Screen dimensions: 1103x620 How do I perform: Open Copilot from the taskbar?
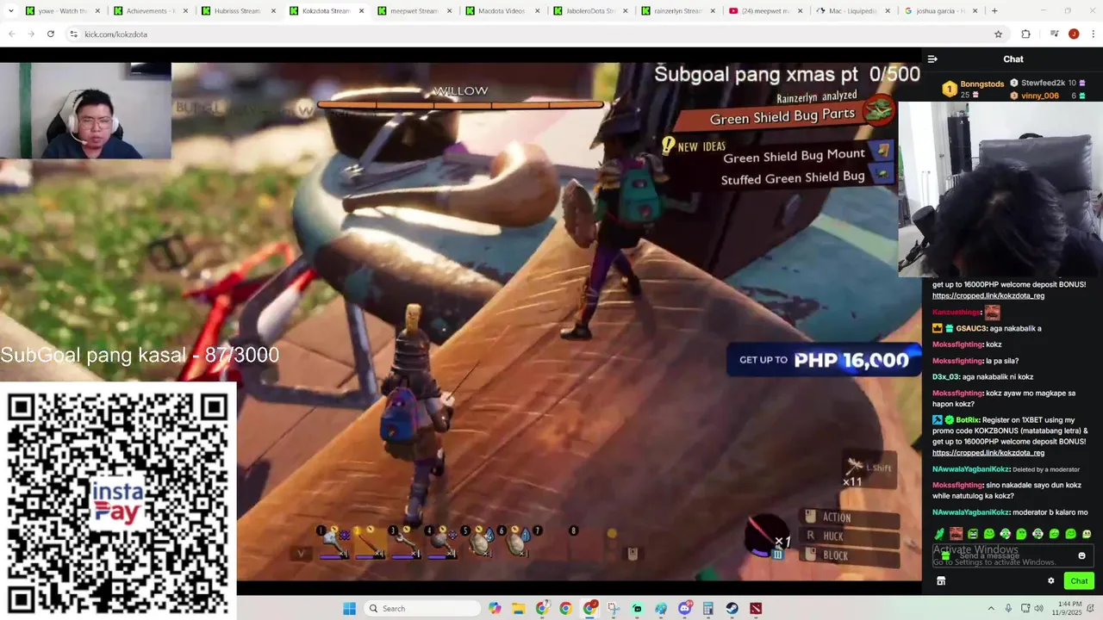tap(495, 609)
